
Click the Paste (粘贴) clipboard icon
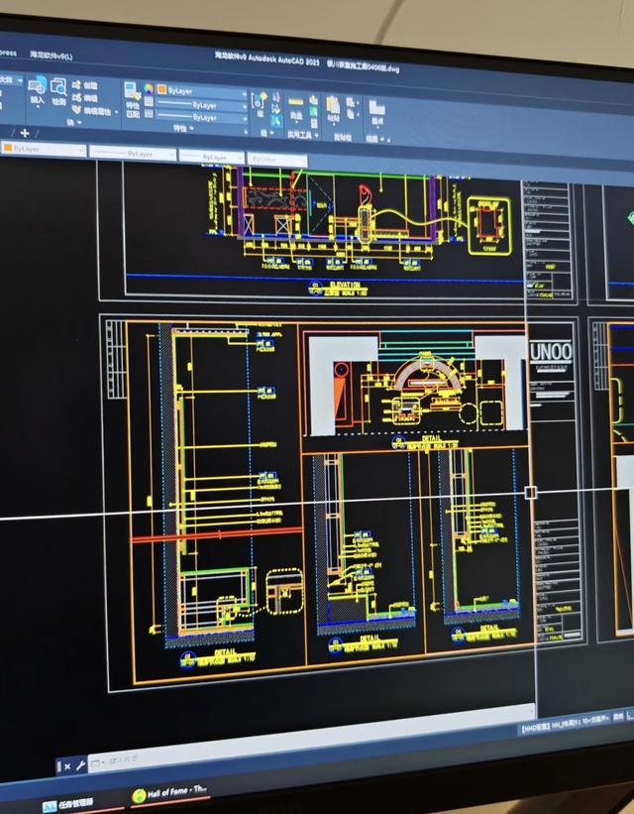pyautogui.click(x=333, y=103)
